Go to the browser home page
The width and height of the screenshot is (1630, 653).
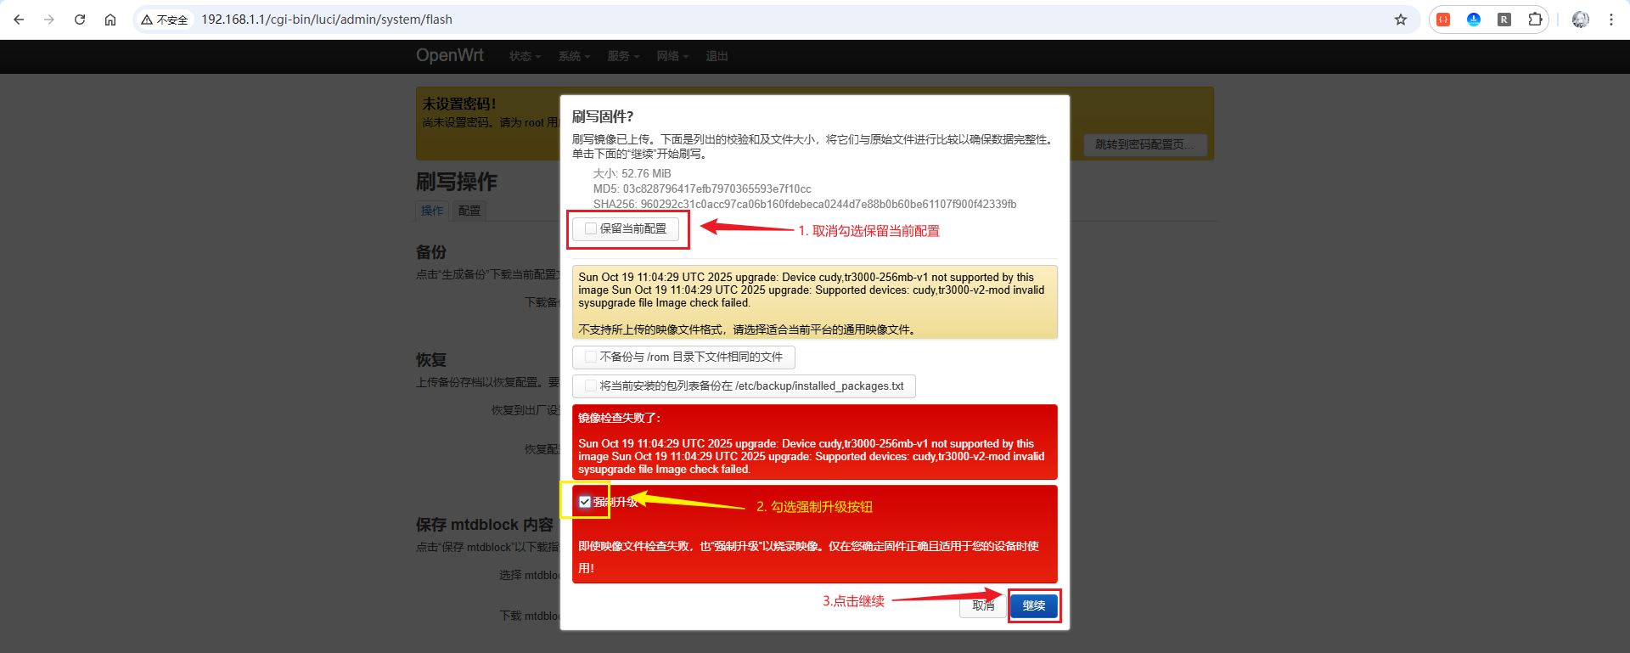pos(110,20)
